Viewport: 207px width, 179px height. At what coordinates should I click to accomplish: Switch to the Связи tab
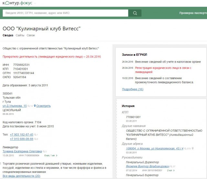(x=31, y=35)
